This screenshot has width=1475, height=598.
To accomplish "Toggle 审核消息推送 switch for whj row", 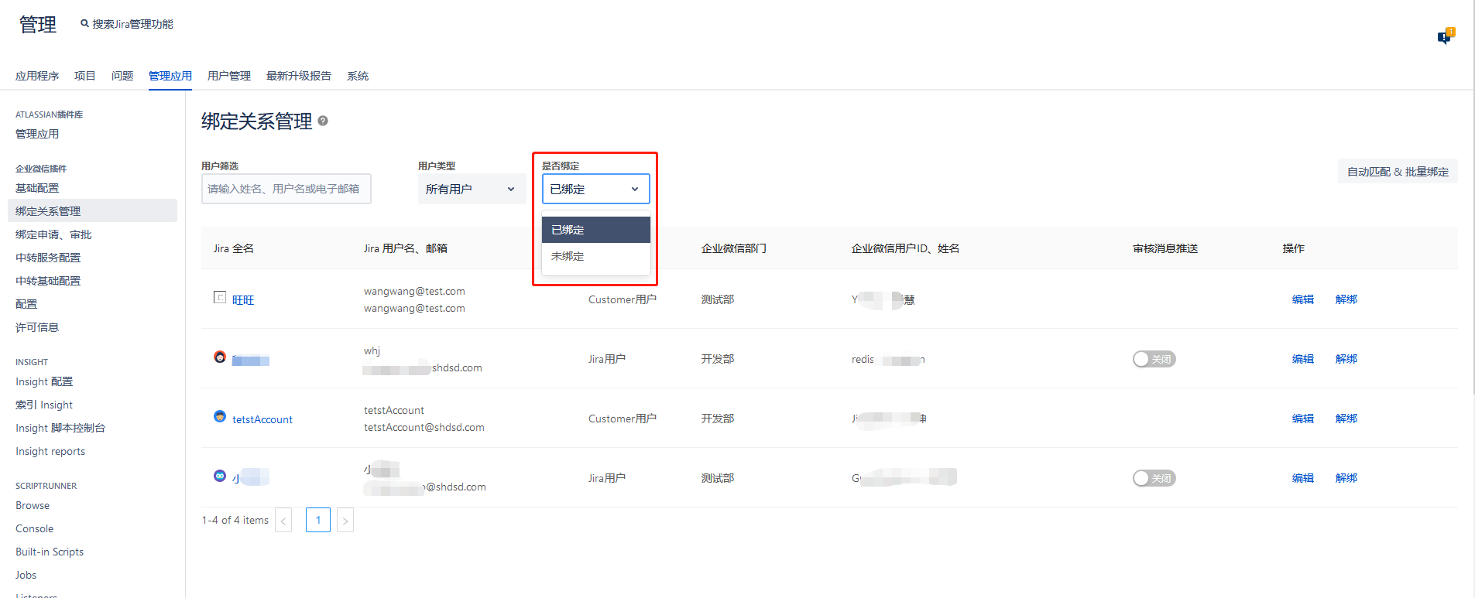I will click(1154, 359).
